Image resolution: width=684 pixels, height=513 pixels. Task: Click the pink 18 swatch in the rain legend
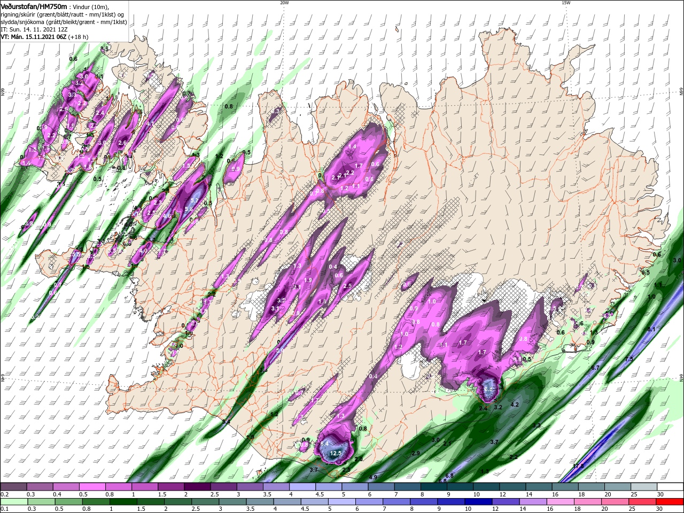(588, 502)
